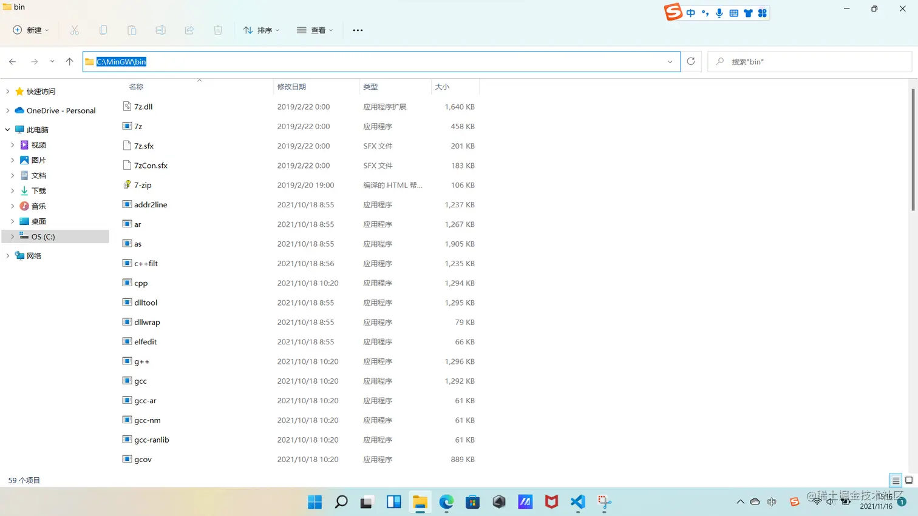Screen dimensions: 918x516
Task: Refresh the folder with the refresh button
Action: (692, 61)
